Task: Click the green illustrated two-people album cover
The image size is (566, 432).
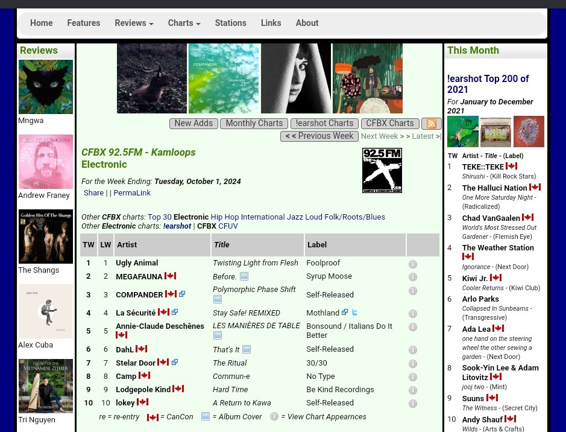Action: pos(368,78)
